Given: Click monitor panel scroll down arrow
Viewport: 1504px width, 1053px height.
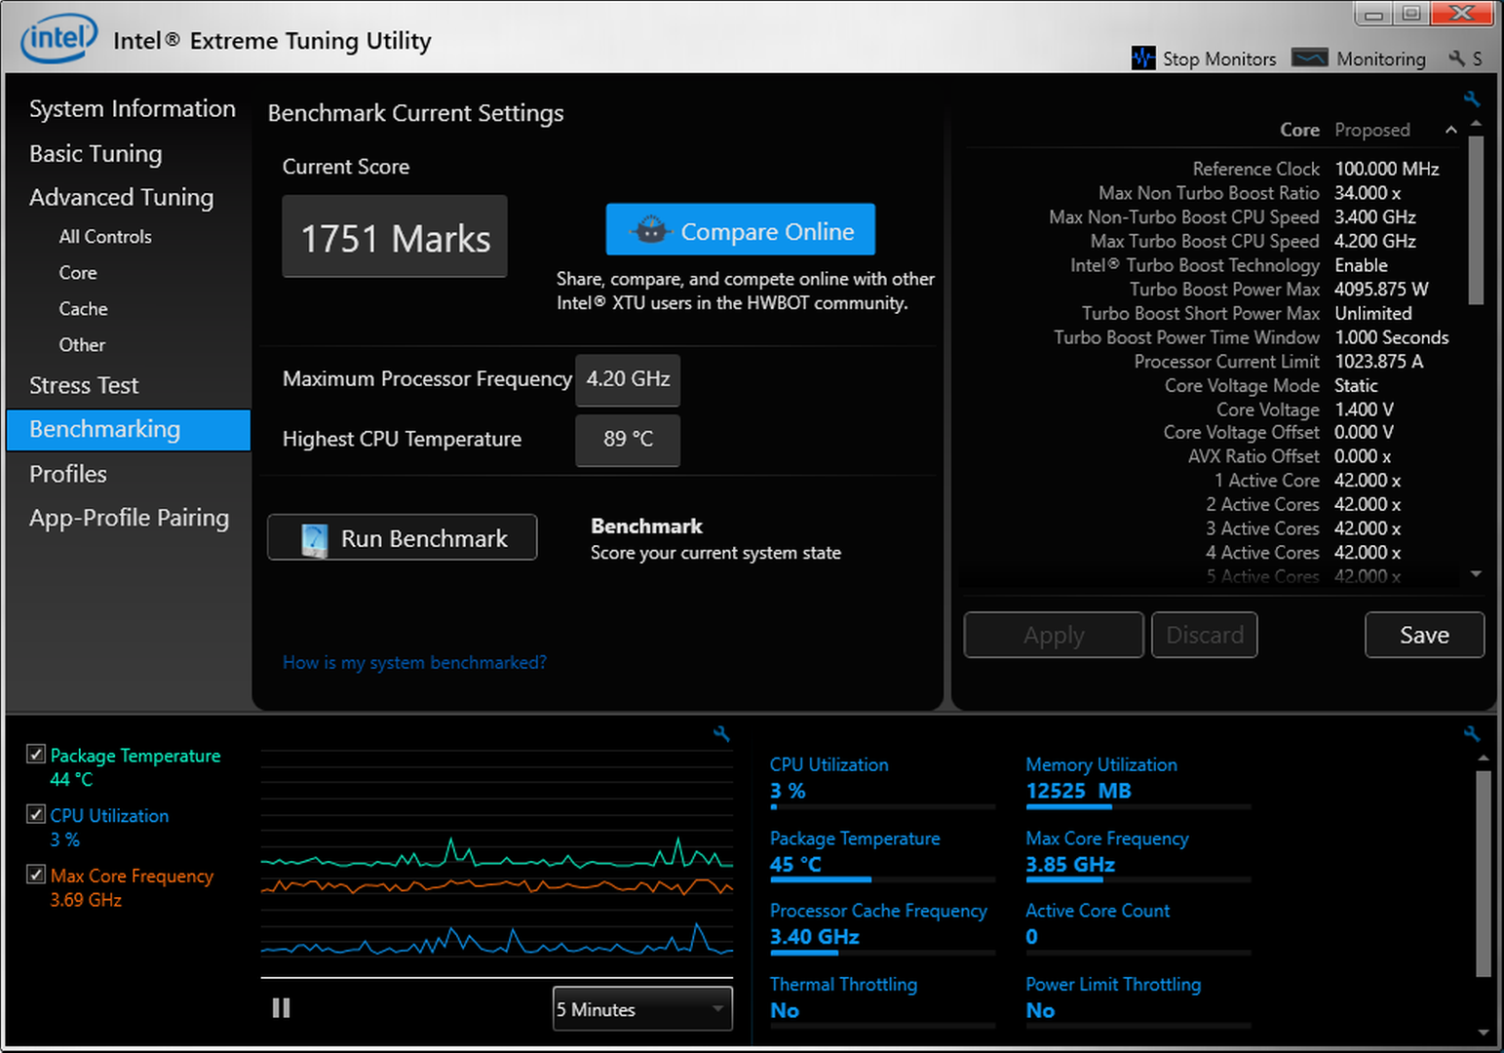Looking at the screenshot, I should (1483, 1033).
